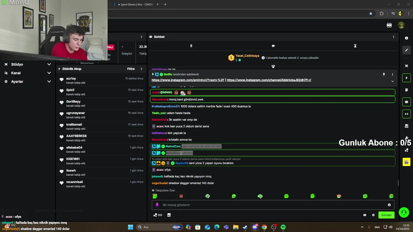Open the emoji picker in message field
The image size is (413, 232).
[389, 205]
